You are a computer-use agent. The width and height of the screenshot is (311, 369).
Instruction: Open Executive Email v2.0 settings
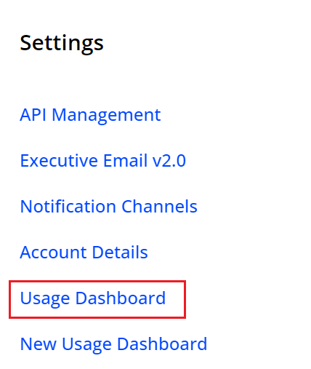point(102,160)
